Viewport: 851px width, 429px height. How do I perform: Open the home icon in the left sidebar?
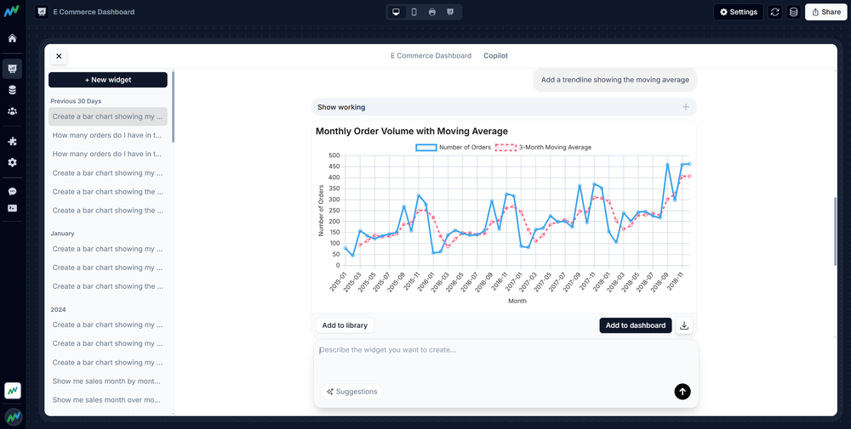tap(12, 38)
